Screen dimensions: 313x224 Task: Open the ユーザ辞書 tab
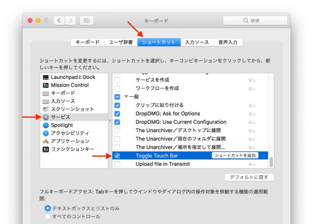(x=121, y=42)
